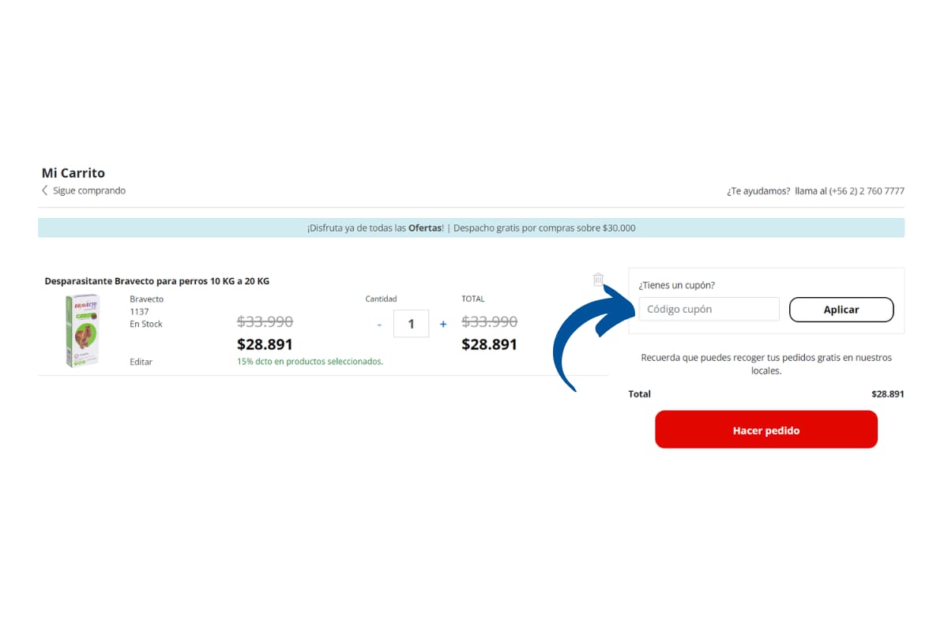Delete item with the trash can icon
This screenshot has width=948, height=632.
coord(598,280)
